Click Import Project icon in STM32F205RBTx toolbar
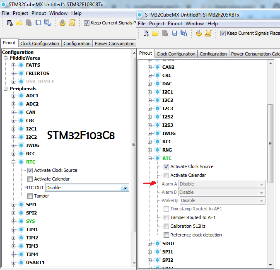Screen dimensions: 280x270 [165, 33]
